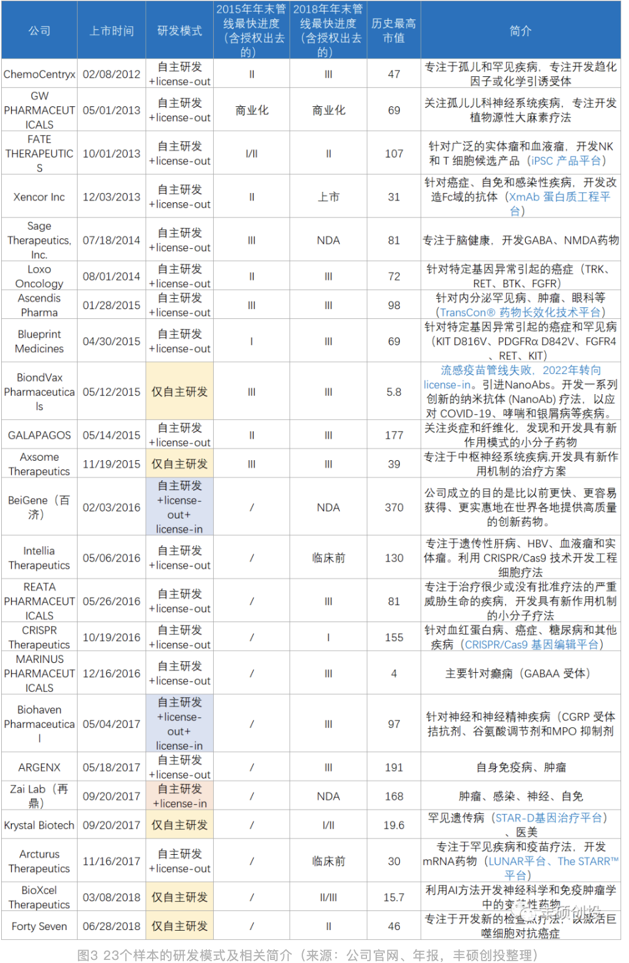Click Intellia's 临床前 pipeline status cell

[329, 558]
